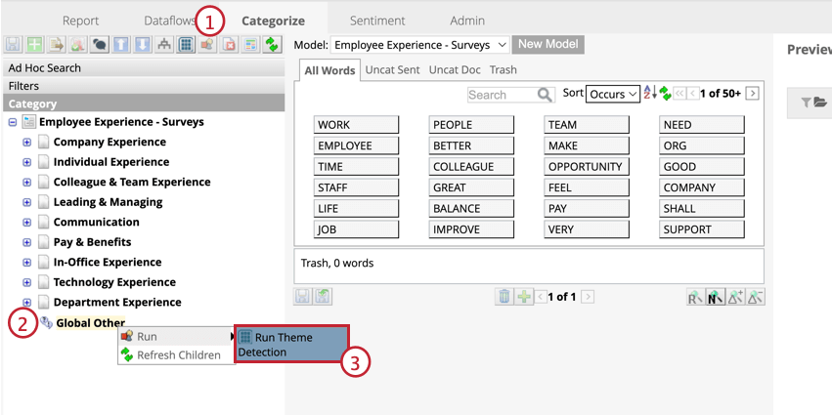Click the blue down arrow icon
Screen dimensions: 832x415
(142, 45)
